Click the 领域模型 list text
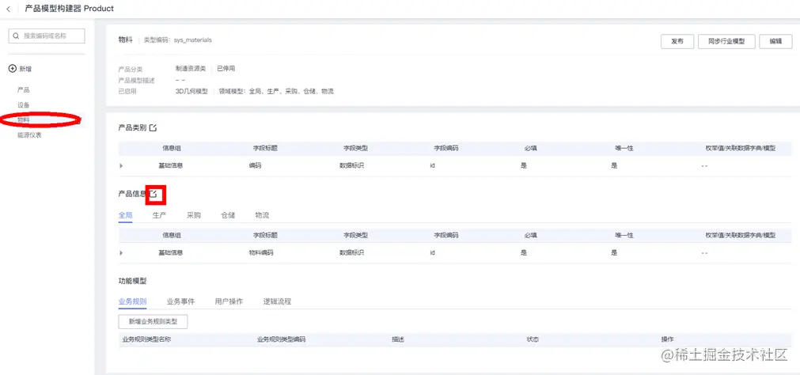This screenshot has width=800, height=375. tap(276, 91)
